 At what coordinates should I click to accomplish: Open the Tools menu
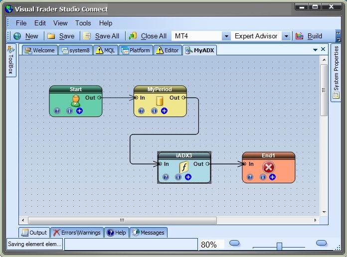83,23
